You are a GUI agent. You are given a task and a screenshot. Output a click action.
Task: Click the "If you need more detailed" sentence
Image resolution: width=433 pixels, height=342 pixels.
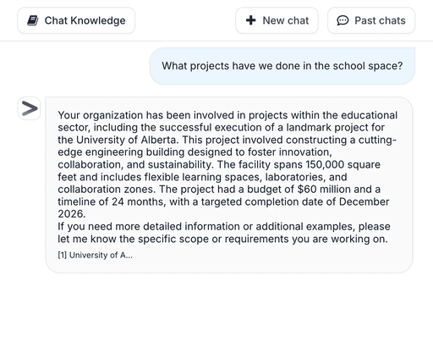[x=119, y=227]
